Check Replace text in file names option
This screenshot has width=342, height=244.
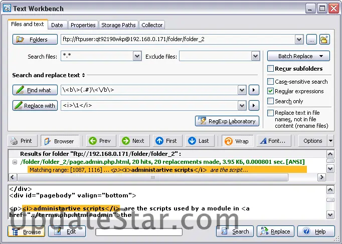pyautogui.click(x=270, y=113)
